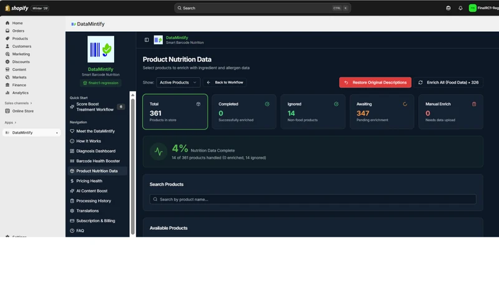Open the Active Products dropdown

coord(178,82)
